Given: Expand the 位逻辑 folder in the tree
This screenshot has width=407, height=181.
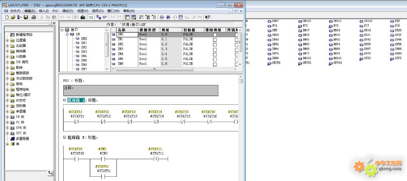Looking at the screenshot, I should 8,40.
